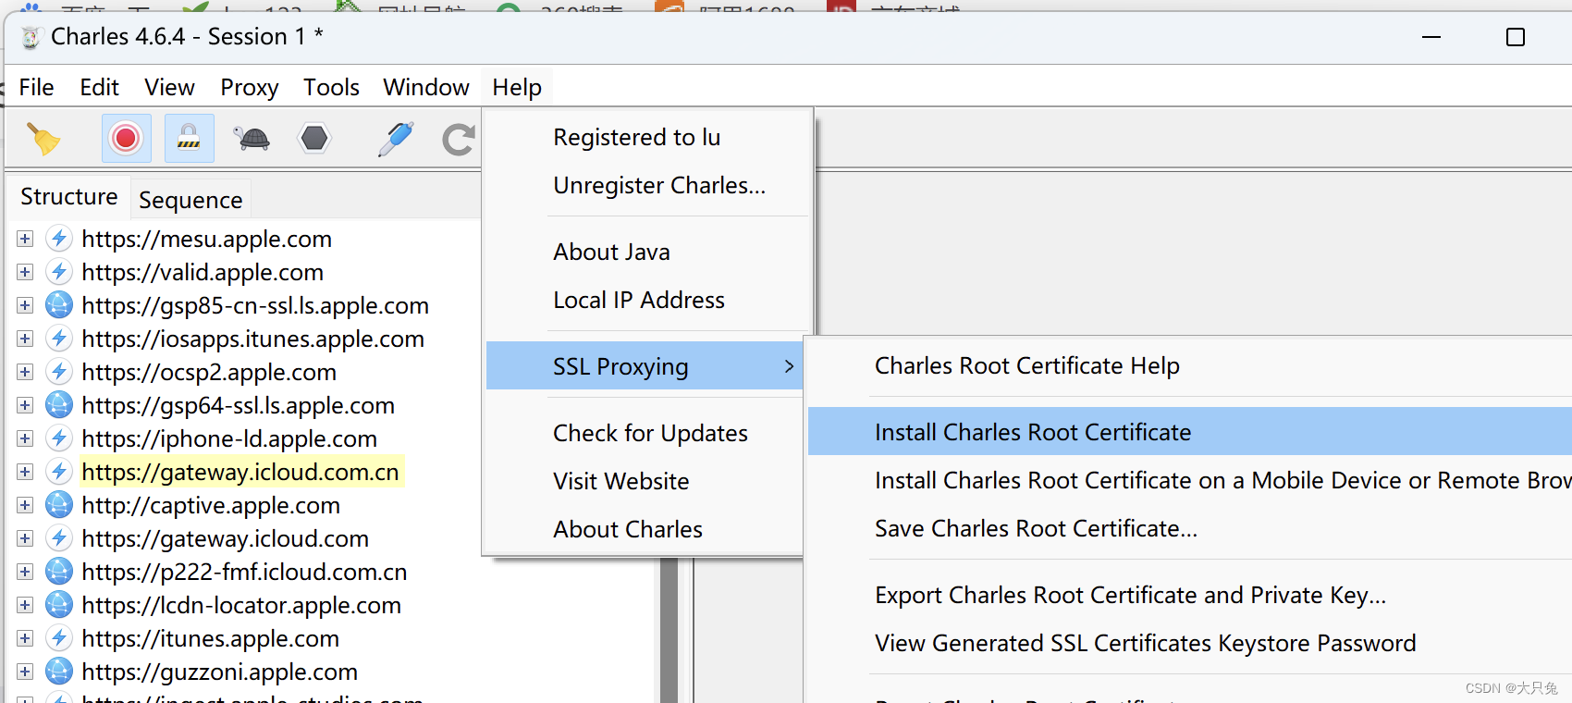
Task: Open the File menu
Action: tap(36, 87)
